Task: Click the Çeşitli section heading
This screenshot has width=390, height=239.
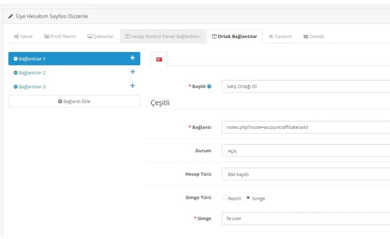Action: coord(160,102)
